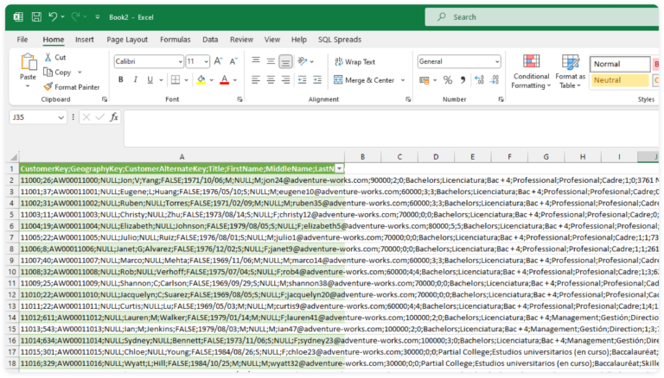This screenshot has width=664, height=378.
Task: Align text right
Action: (x=286, y=80)
